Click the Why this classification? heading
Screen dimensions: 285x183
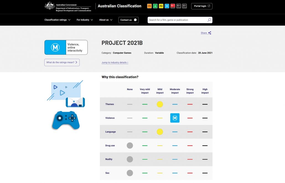120,77
